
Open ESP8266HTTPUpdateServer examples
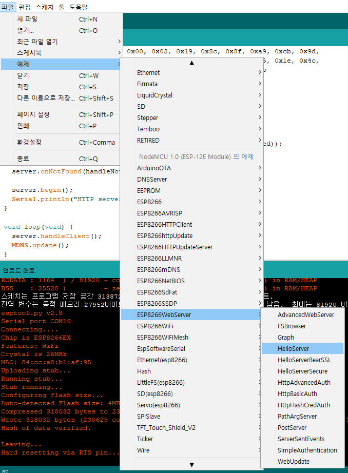coord(192,247)
